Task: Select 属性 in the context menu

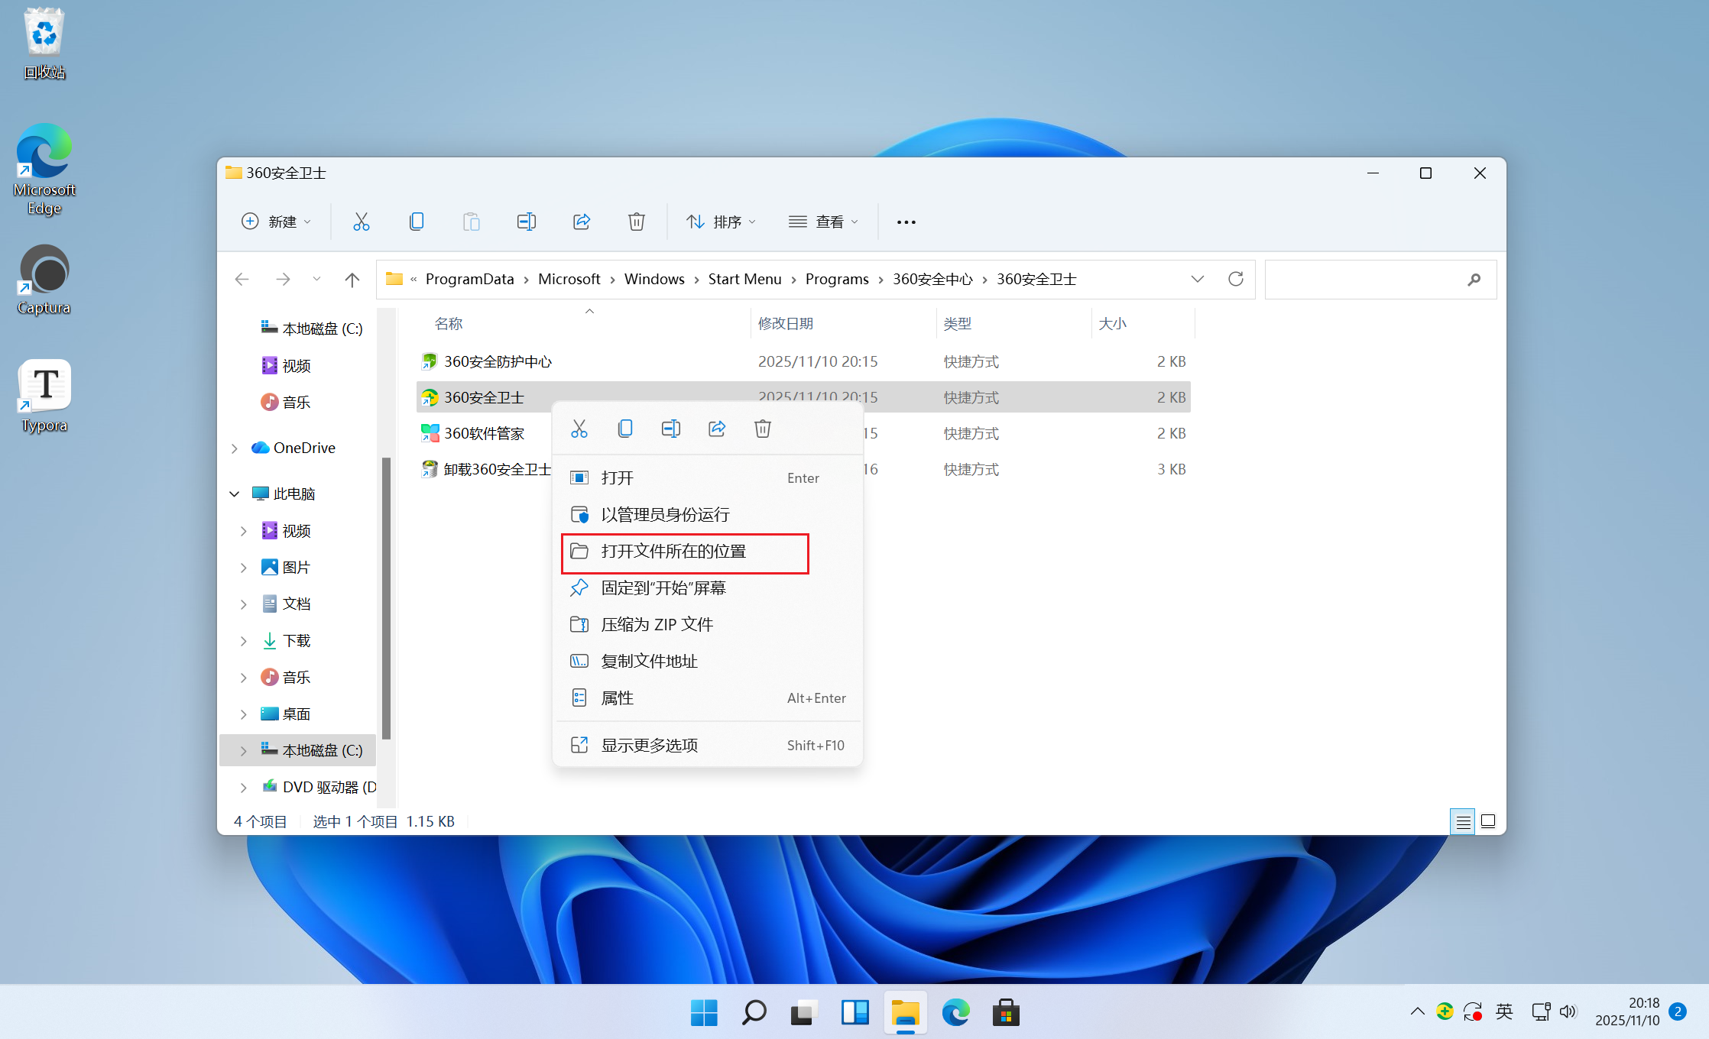Action: [x=617, y=698]
